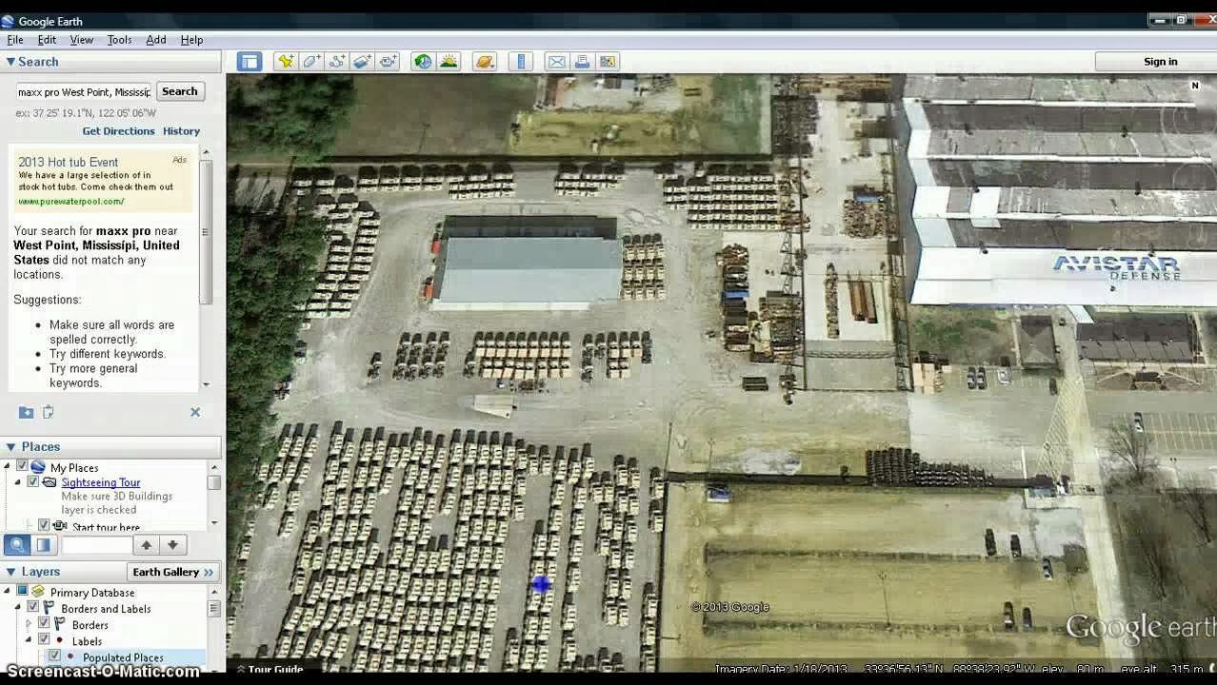1217x685 pixels.
Task: Open the View menu
Action: click(x=81, y=40)
